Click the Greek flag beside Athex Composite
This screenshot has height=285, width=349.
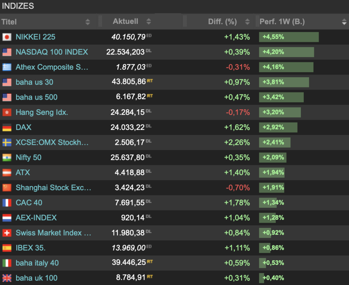click(7, 67)
